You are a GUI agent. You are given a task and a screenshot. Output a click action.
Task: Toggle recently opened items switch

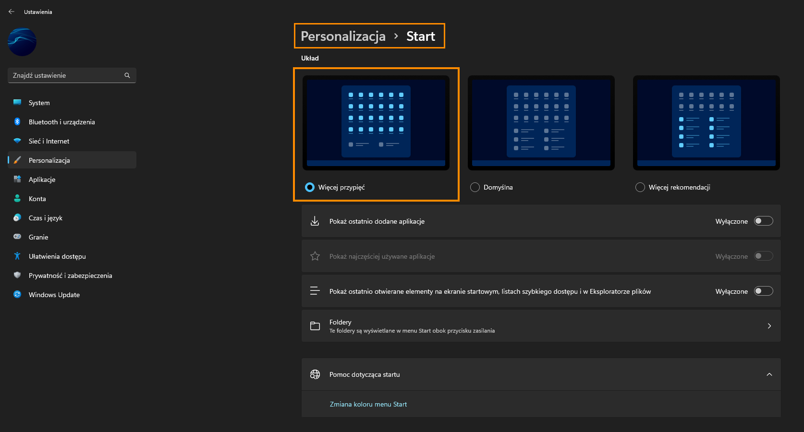pos(763,291)
